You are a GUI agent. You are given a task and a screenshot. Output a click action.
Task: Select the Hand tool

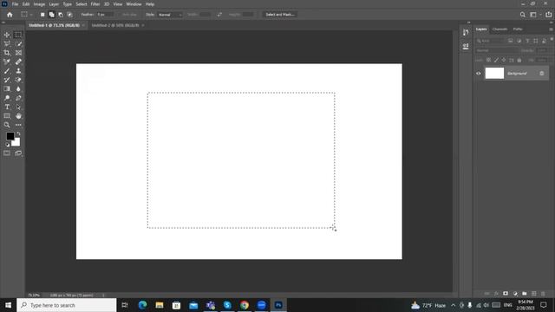click(x=18, y=115)
